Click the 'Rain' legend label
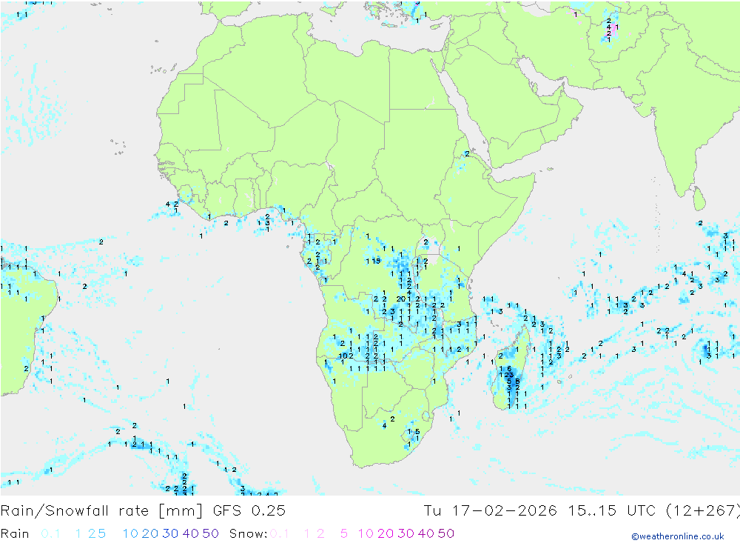The height and width of the screenshot is (543, 740). tap(15, 533)
